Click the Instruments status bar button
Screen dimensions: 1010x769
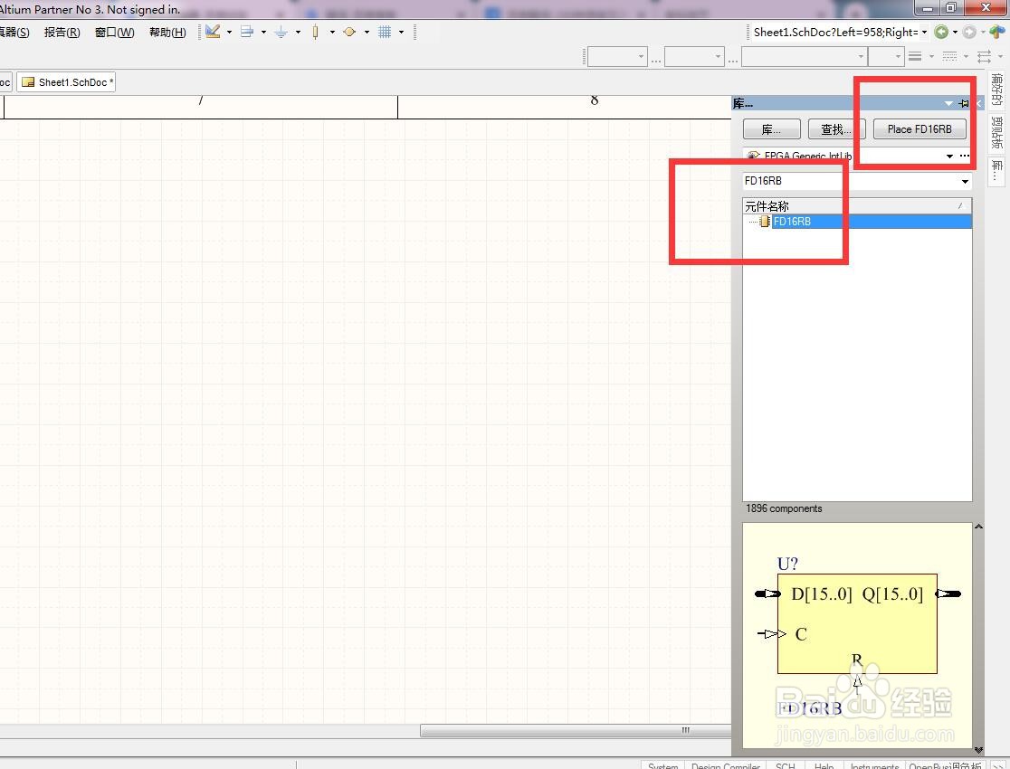pyautogui.click(x=874, y=765)
